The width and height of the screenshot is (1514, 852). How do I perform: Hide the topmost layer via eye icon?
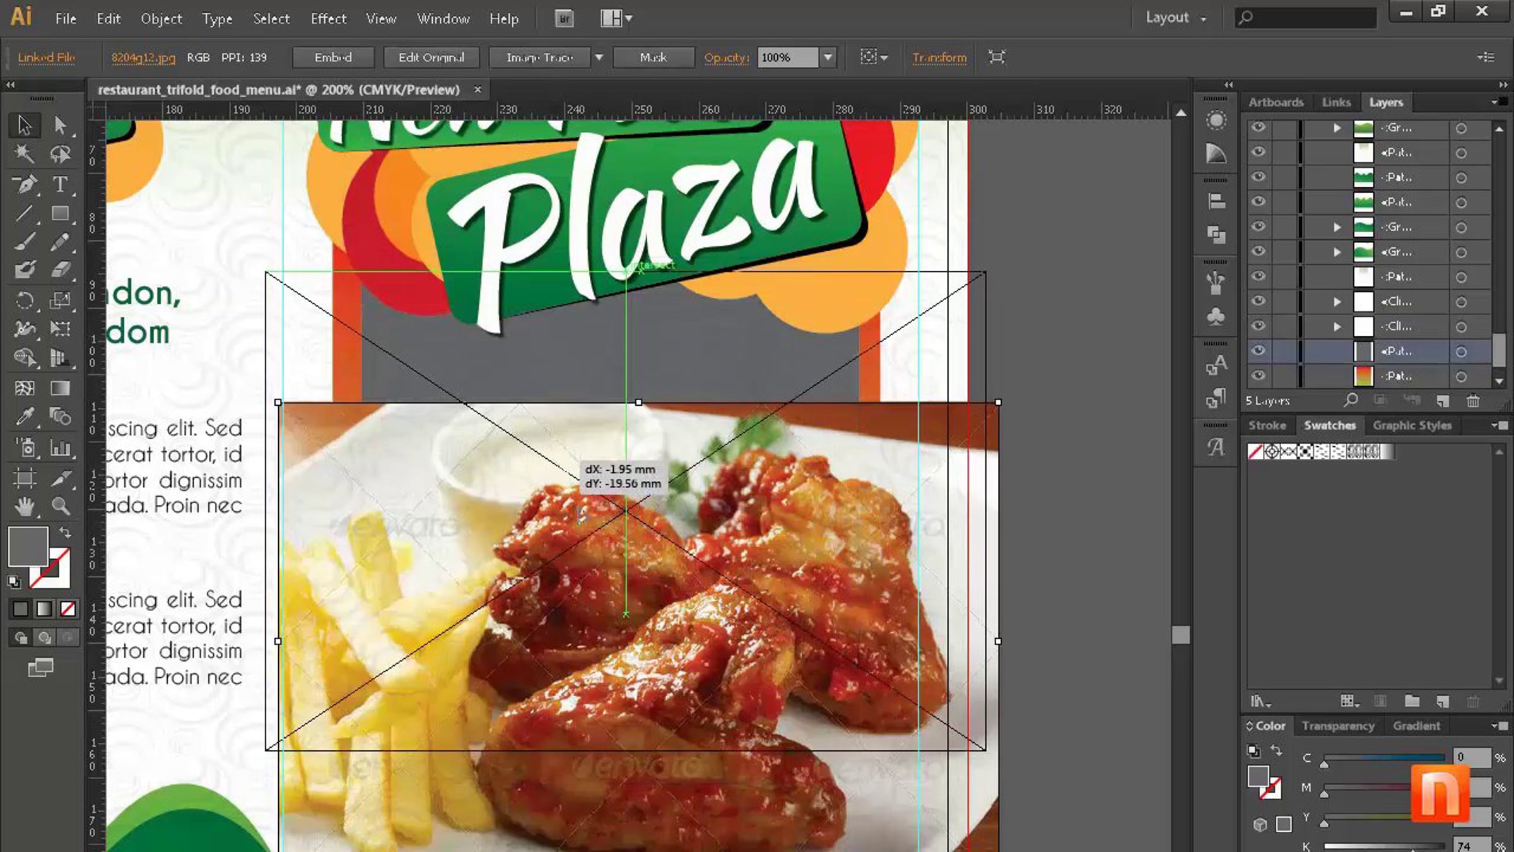pos(1259,127)
